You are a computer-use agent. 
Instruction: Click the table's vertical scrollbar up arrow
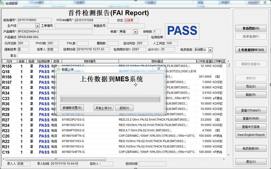[x=228, y=61]
